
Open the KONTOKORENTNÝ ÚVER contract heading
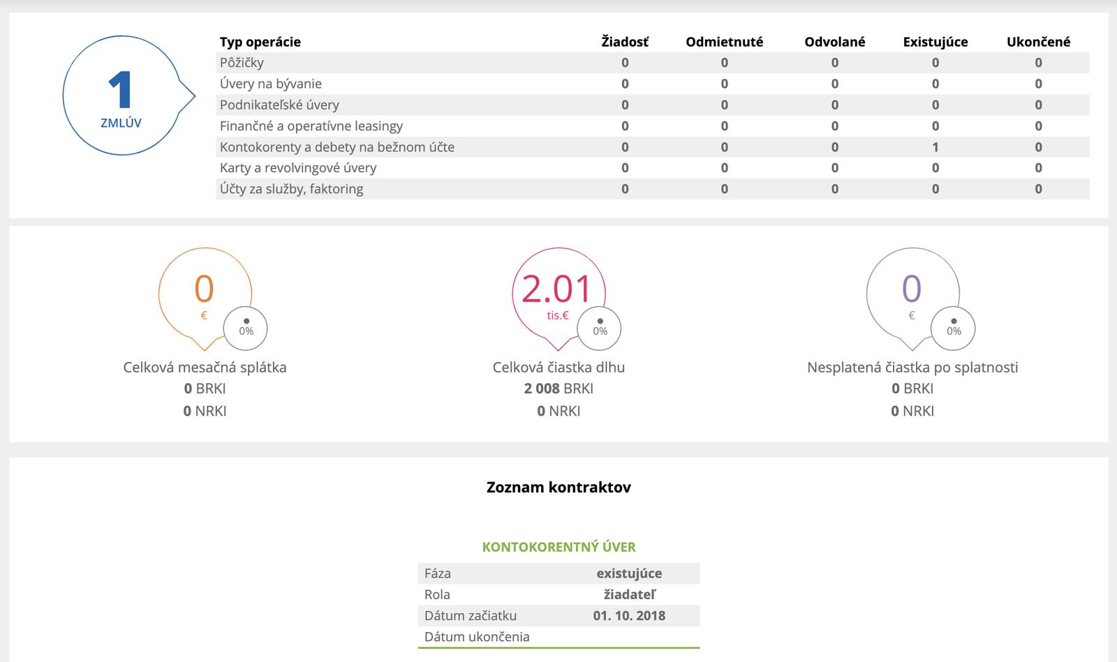click(x=558, y=548)
